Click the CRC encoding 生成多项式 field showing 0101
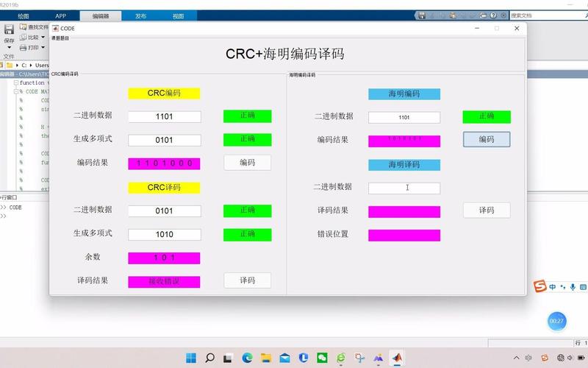This screenshot has height=368, width=588. click(164, 141)
